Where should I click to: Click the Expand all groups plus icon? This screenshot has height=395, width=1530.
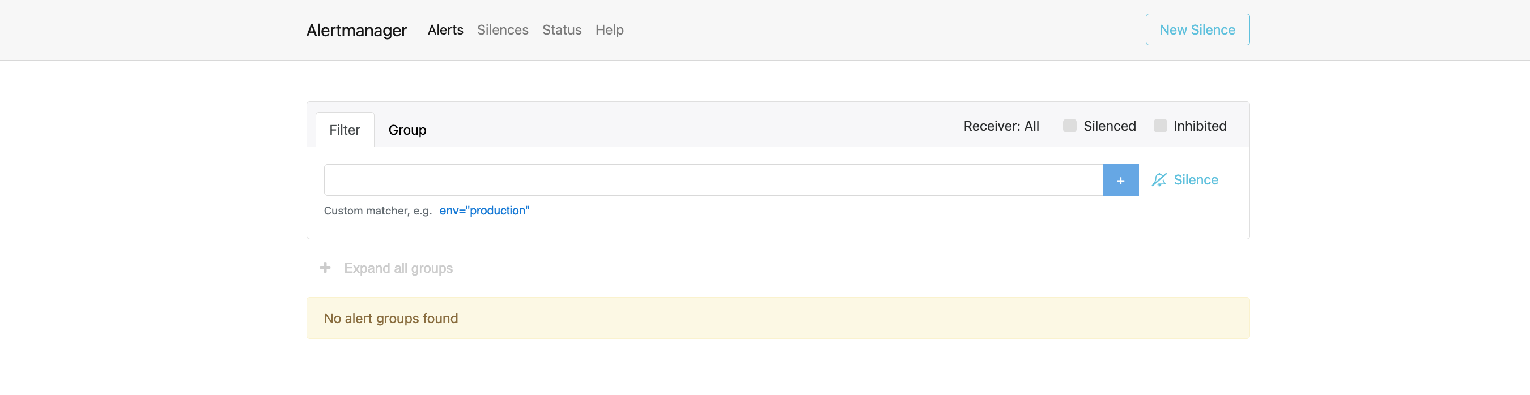[325, 268]
